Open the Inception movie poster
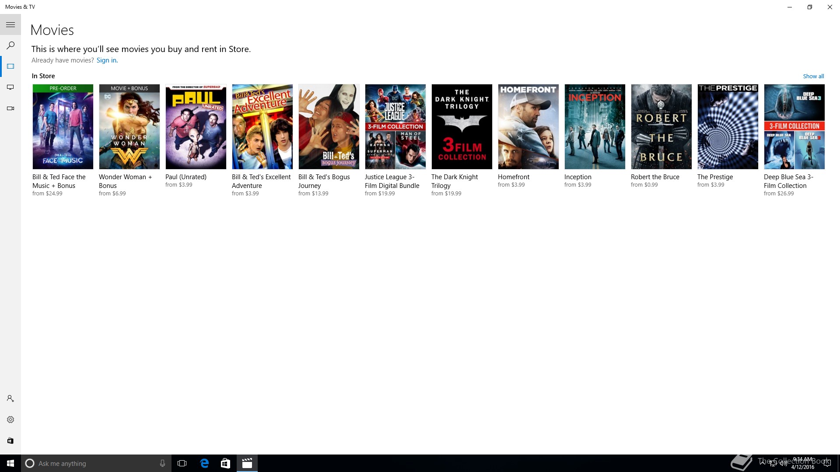Image resolution: width=840 pixels, height=472 pixels. pos(595,127)
